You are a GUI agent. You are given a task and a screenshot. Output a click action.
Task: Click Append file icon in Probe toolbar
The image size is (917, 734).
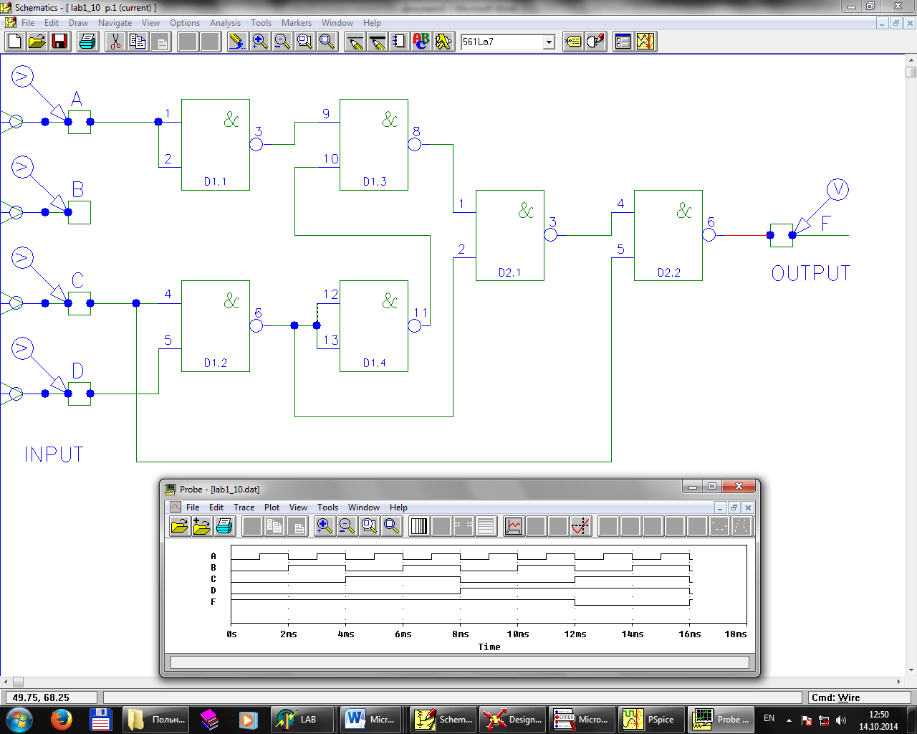tap(202, 526)
